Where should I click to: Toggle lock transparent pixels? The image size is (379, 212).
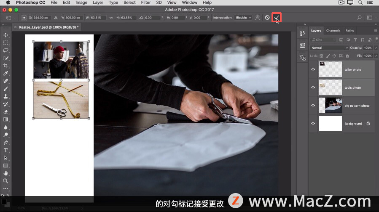click(321, 56)
